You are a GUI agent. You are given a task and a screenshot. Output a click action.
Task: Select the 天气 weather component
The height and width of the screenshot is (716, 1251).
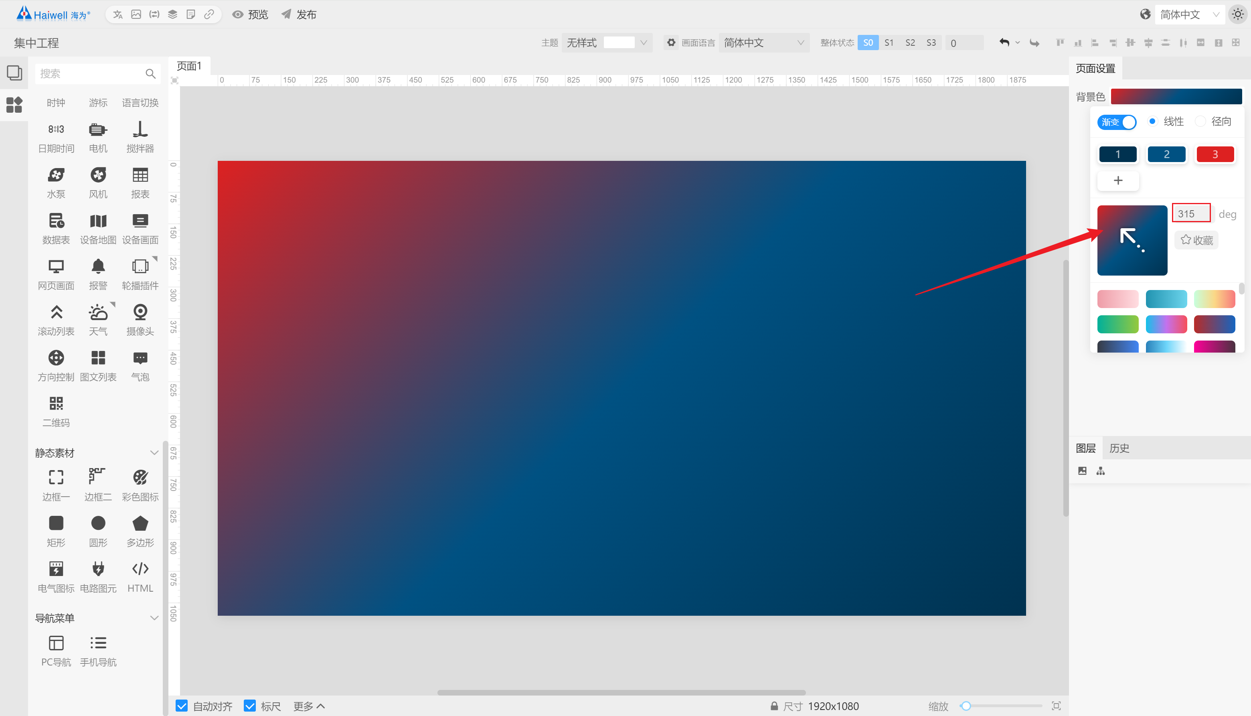[x=98, y=320]
